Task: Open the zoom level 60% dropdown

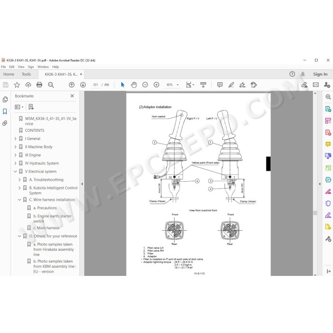Action: pos(172,85)
